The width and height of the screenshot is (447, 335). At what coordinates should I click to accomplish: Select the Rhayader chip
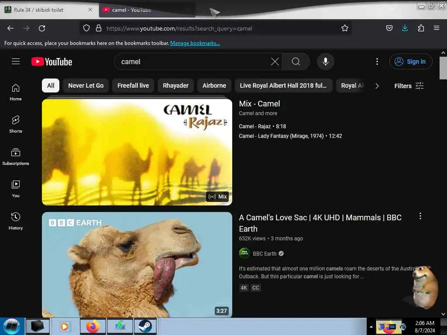coord(175,85)
